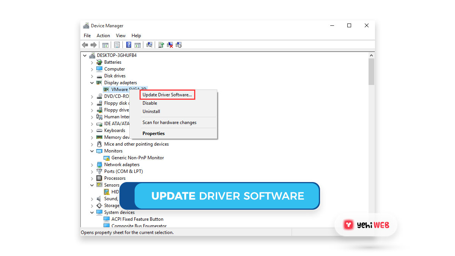
Task: Collapse the Monitors category
Action: (x=92, y=151)
